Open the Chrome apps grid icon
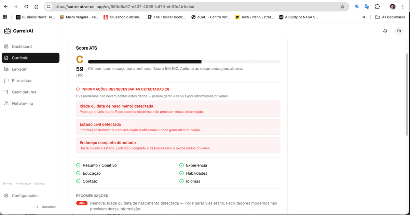This screenshot has width=410, height=215. click(5, 17)
